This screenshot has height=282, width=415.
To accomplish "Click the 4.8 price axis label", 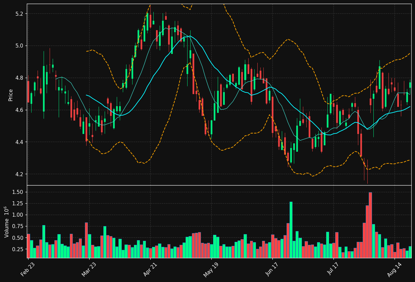I will (19, 78).
